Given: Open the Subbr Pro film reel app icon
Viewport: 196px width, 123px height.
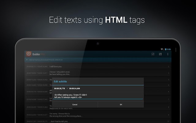Looking at the screenshot, I should [28, 54].
